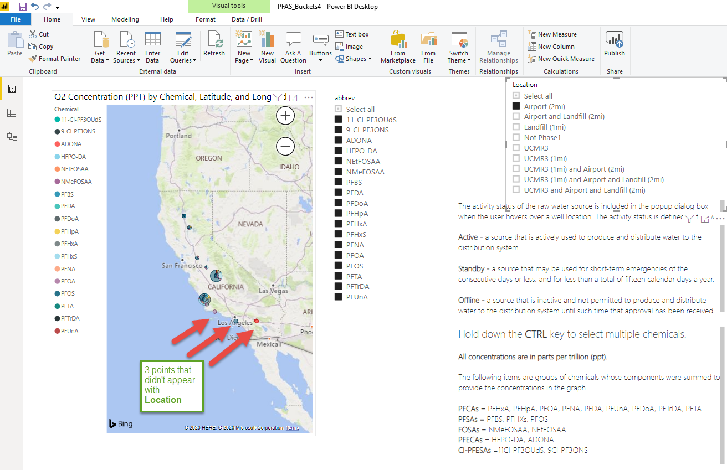
Task: Click the map visual filter icon
Action: [x=278, y=97]
